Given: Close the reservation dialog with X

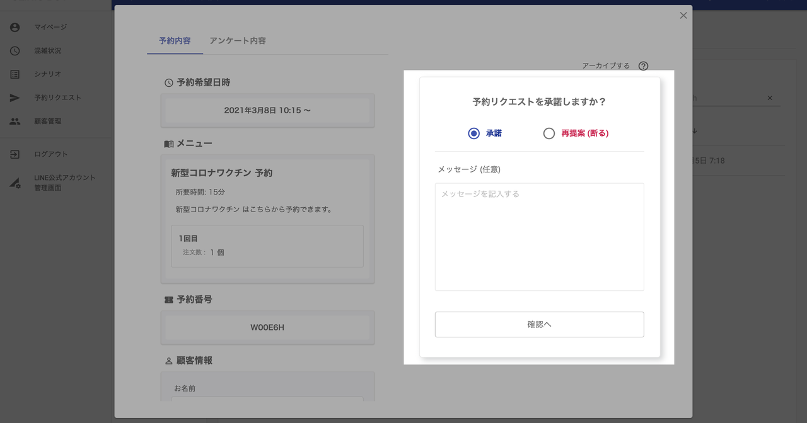Looking at the screenshot, I should point(683,16).
